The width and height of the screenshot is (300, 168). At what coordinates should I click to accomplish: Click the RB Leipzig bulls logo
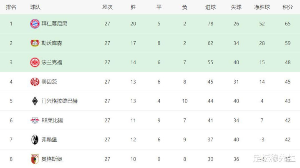[35, 120]
